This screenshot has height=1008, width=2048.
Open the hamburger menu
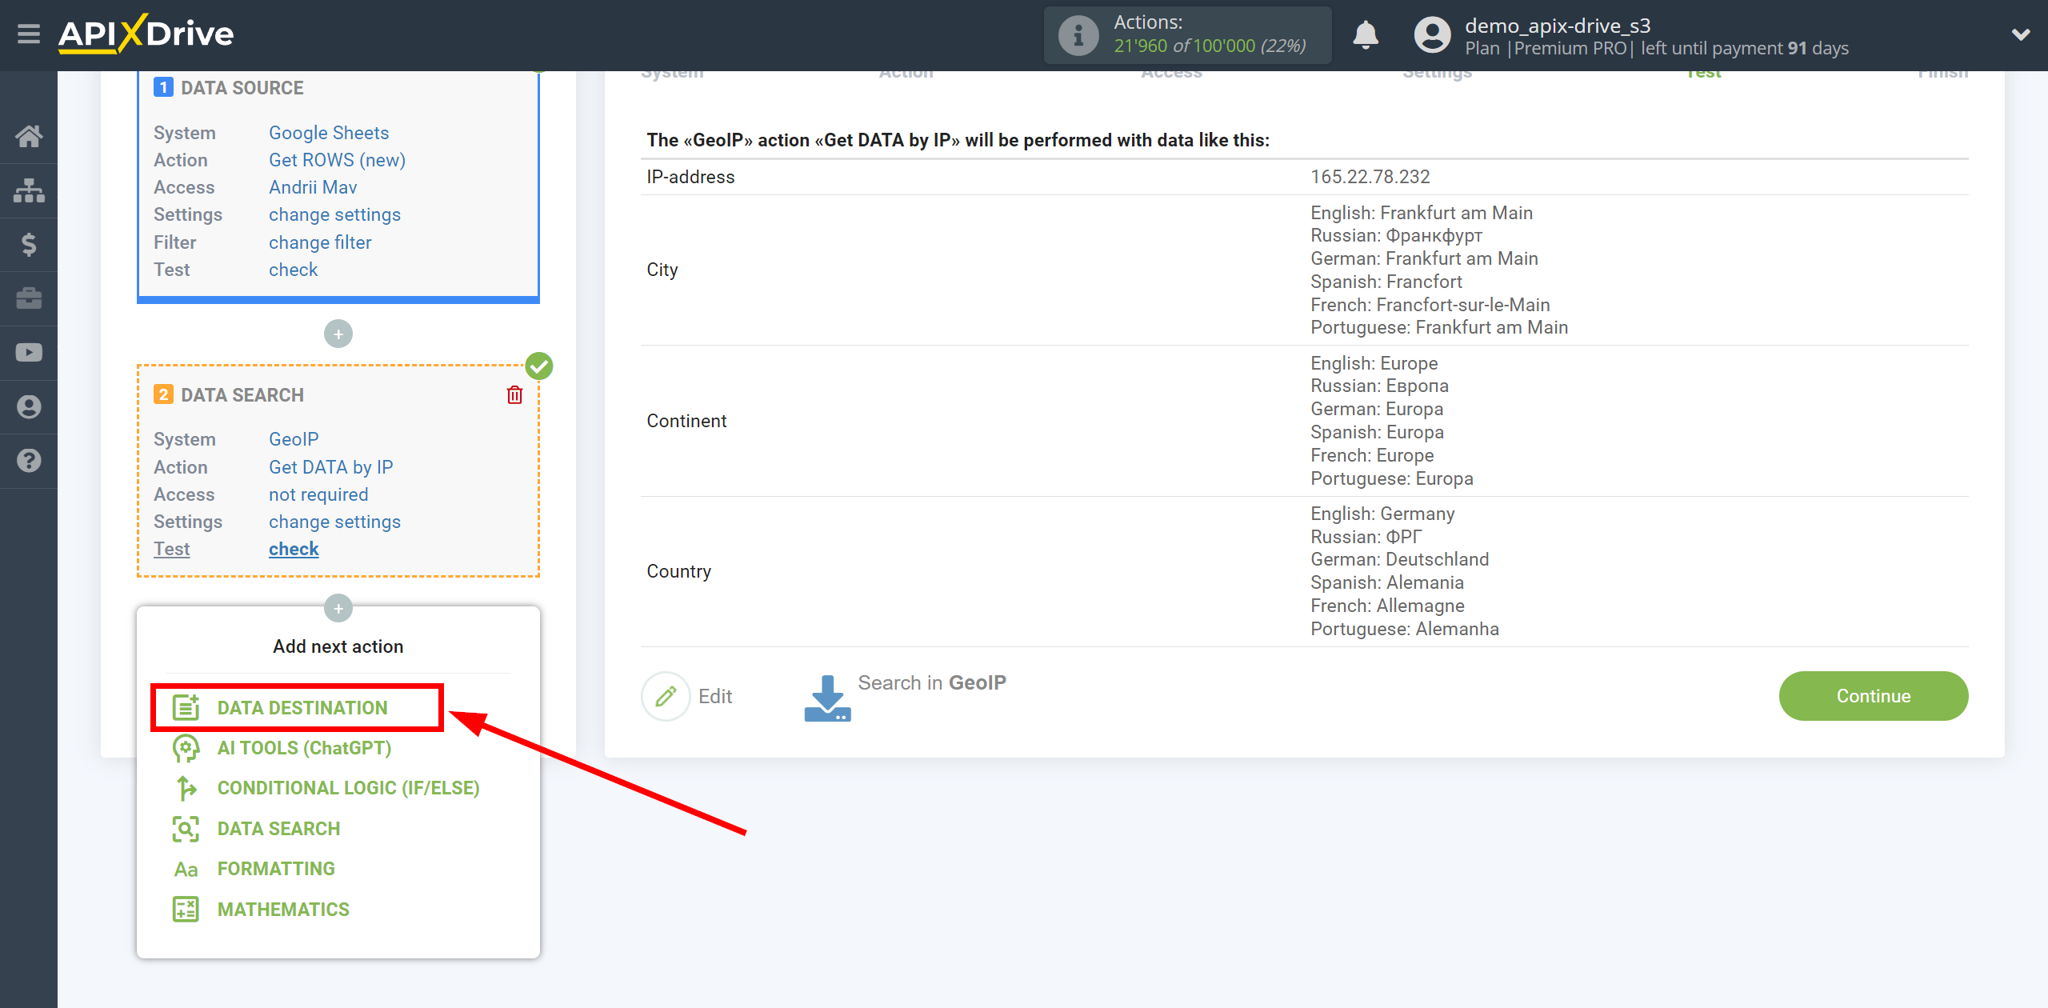29,34
